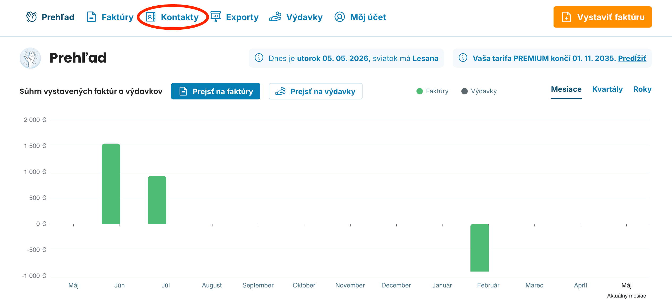
Task: Click the Môj účet user icon
Action: click(x=339, y=17)
